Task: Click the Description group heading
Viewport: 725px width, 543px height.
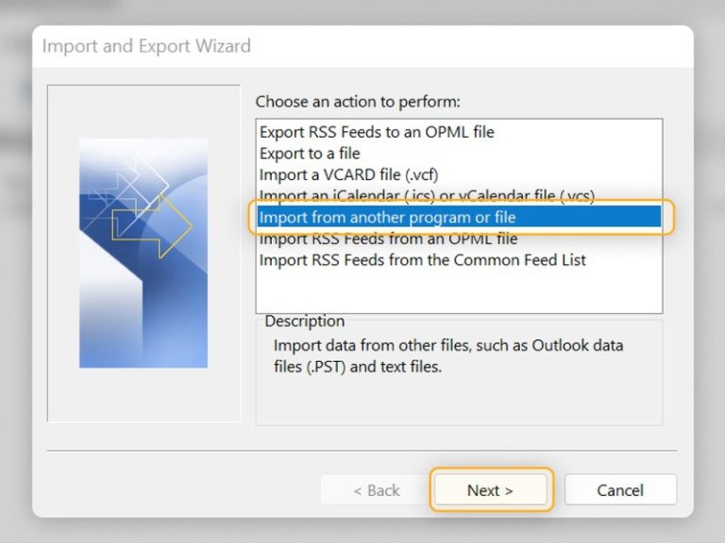Action: (304, 321)
